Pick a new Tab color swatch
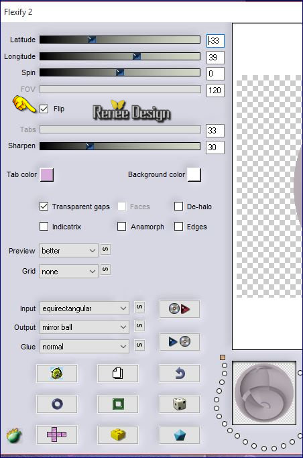Viewport: 303px width, 458px height. point(47,174)
